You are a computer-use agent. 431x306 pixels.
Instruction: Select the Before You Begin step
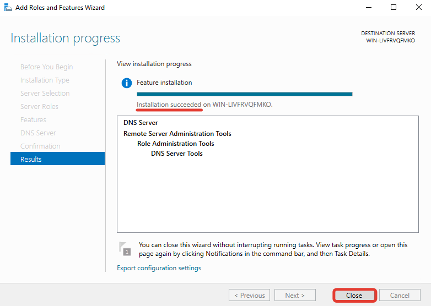46,67
